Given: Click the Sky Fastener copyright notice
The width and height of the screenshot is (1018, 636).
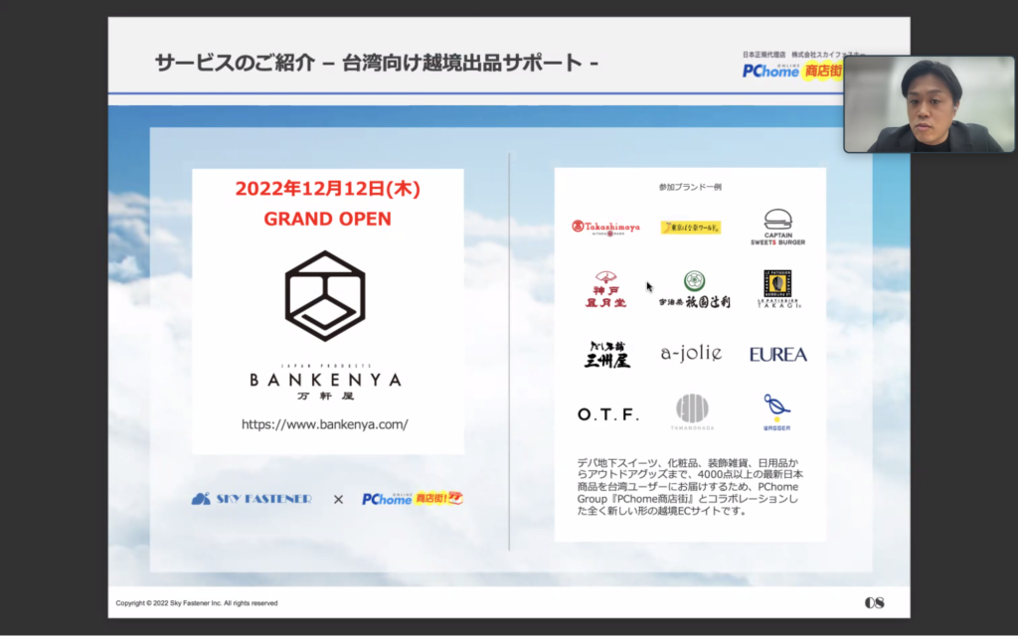Looking at the screenshot, I should [197, 603].
